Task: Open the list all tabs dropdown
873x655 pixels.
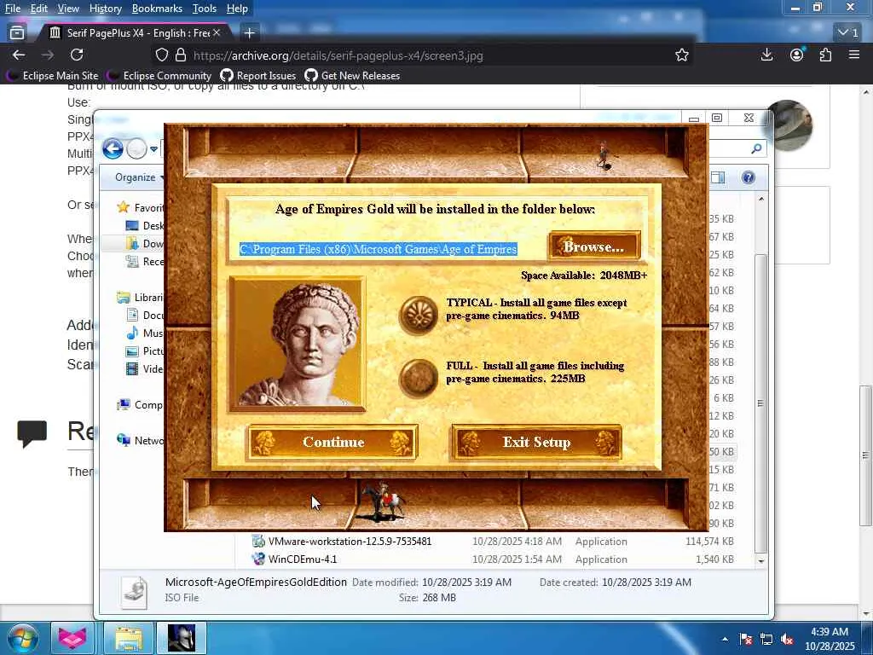Action: click(x=848, y=33)
